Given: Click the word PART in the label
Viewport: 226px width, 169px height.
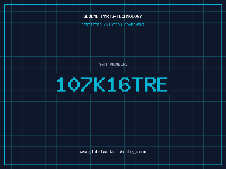Looking at the screenshot, I should click(103, 64).
